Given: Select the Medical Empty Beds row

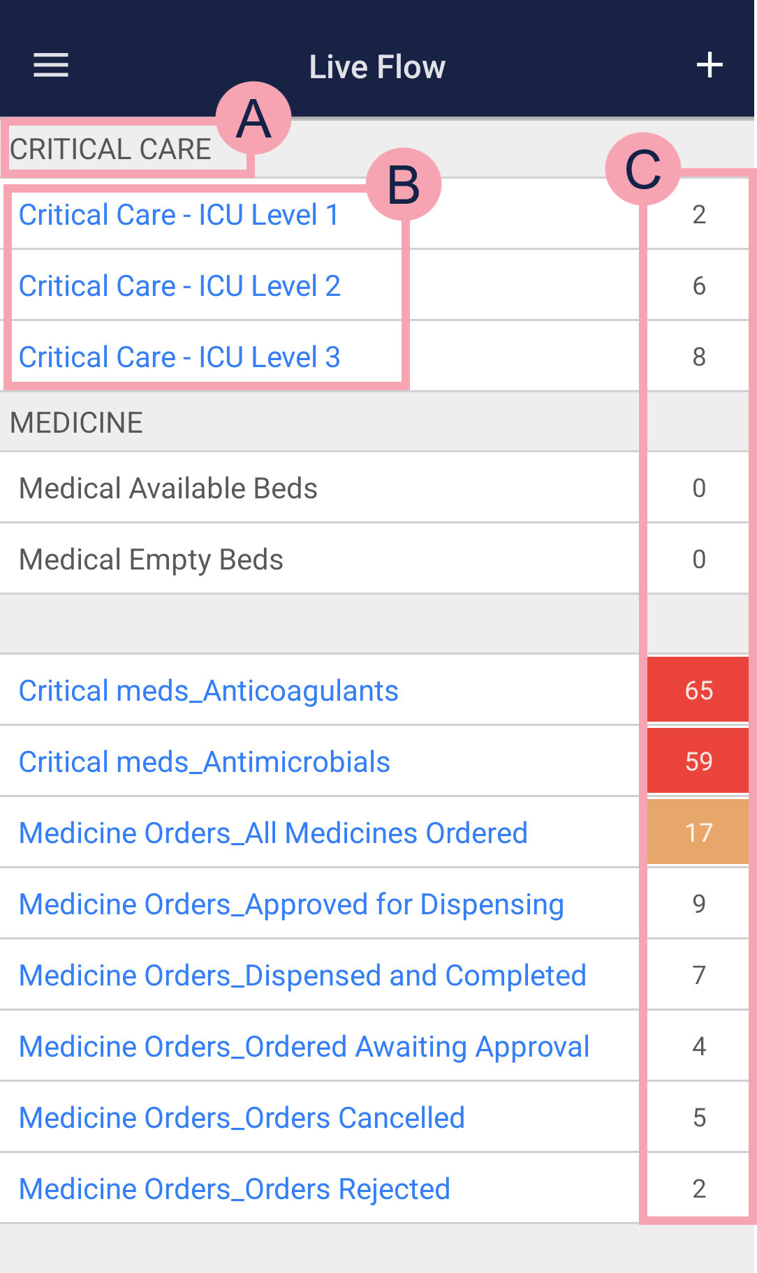Looking at the screenshot, I should (x=151, y=560).
